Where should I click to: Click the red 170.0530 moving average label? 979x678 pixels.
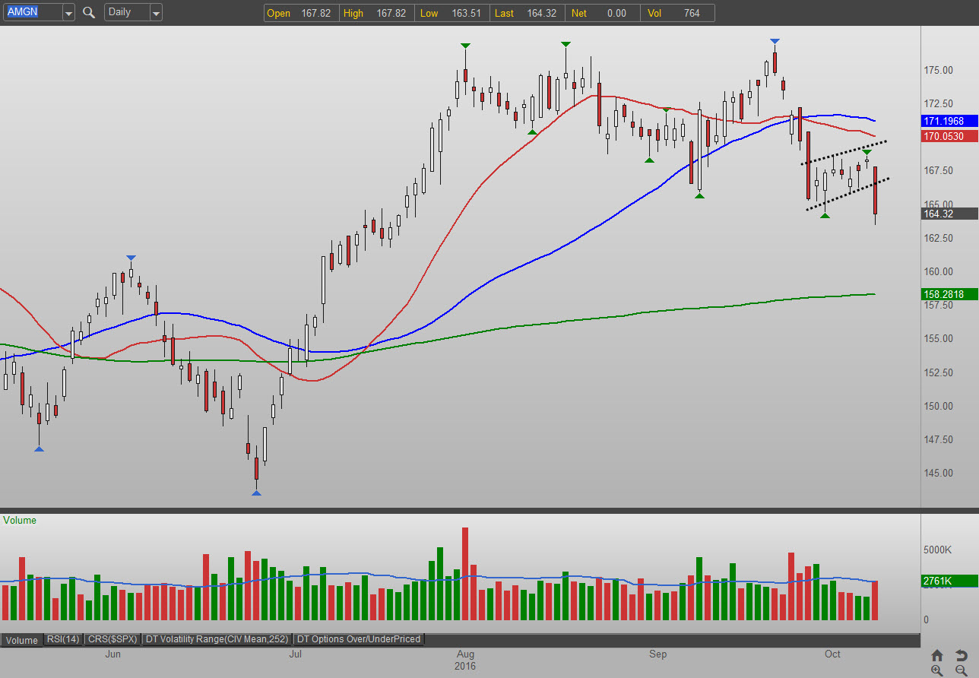(x=949, y=137)
